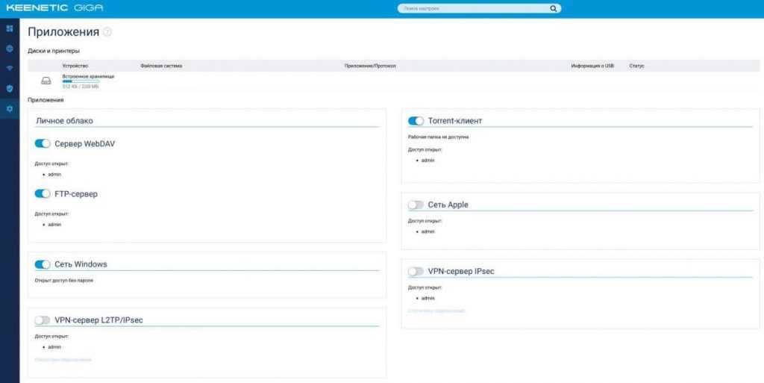Click the connection statistics link under L2TP/IPsec
Viewport: 764px width, 383px height.
(63, 360)
